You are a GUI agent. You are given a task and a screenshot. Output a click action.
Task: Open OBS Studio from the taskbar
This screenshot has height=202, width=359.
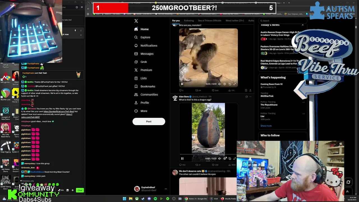click(174, 199)
